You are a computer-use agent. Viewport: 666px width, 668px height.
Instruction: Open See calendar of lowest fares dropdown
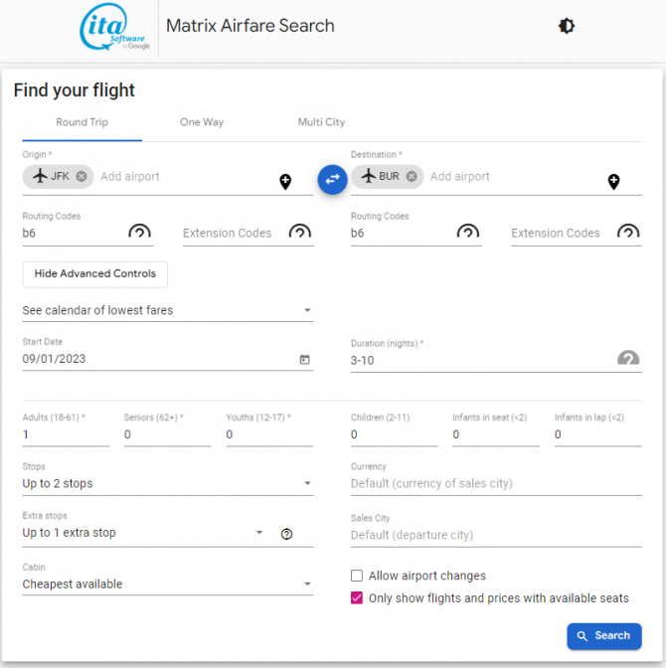(x=167, y=310)
